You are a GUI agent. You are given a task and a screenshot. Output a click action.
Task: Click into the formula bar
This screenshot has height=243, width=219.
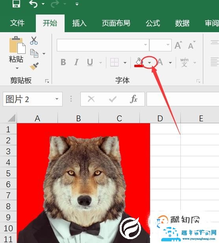pos(183,99)
